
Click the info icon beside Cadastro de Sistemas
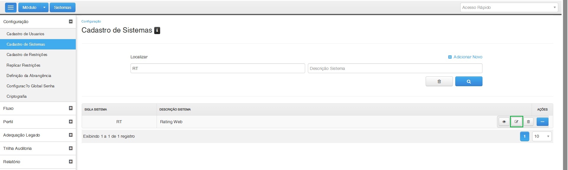coord(157,31)
